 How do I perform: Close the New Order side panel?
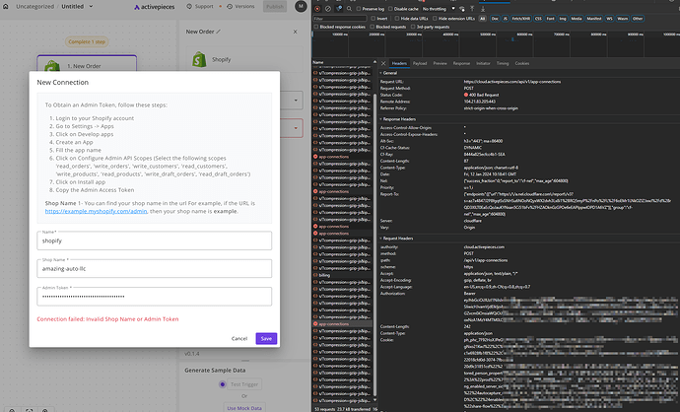coord(296,32)
